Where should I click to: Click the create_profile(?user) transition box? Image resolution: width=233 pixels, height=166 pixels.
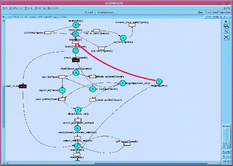click(92, 100)
